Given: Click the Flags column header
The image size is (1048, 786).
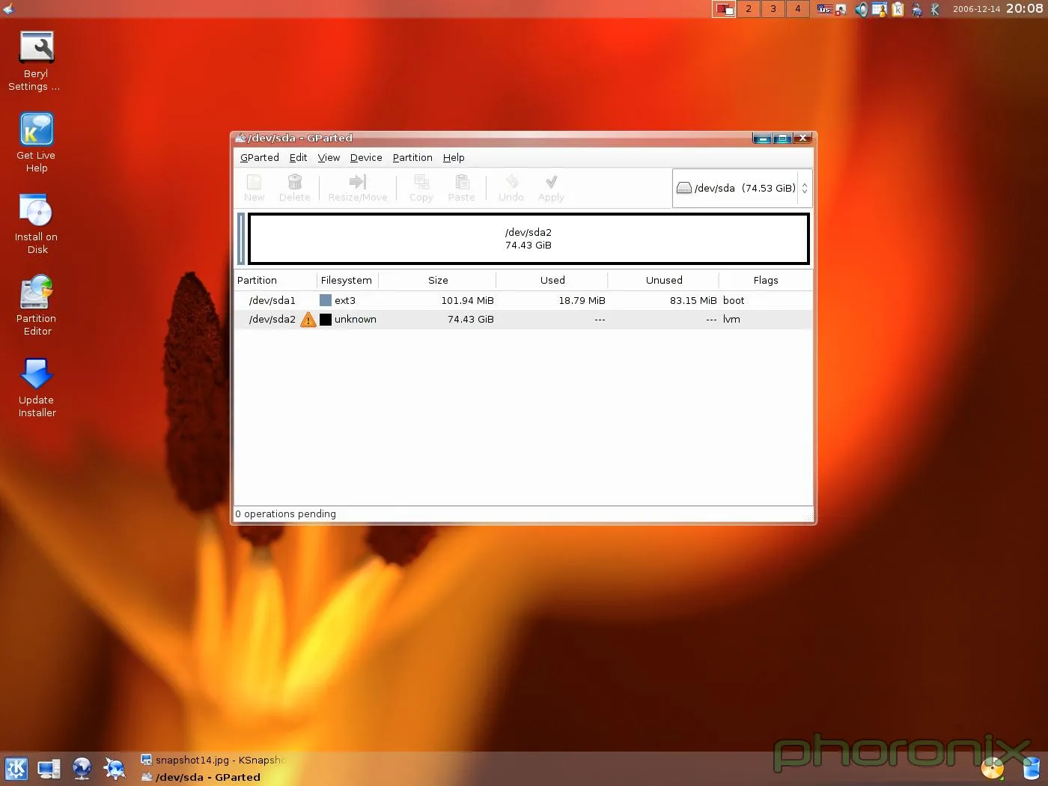Looking at the screenshot, I should pyautogui.click(x=766, y=280).
